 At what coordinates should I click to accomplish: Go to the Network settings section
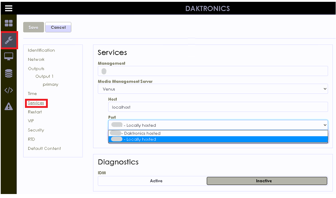(x=36, y=59)
